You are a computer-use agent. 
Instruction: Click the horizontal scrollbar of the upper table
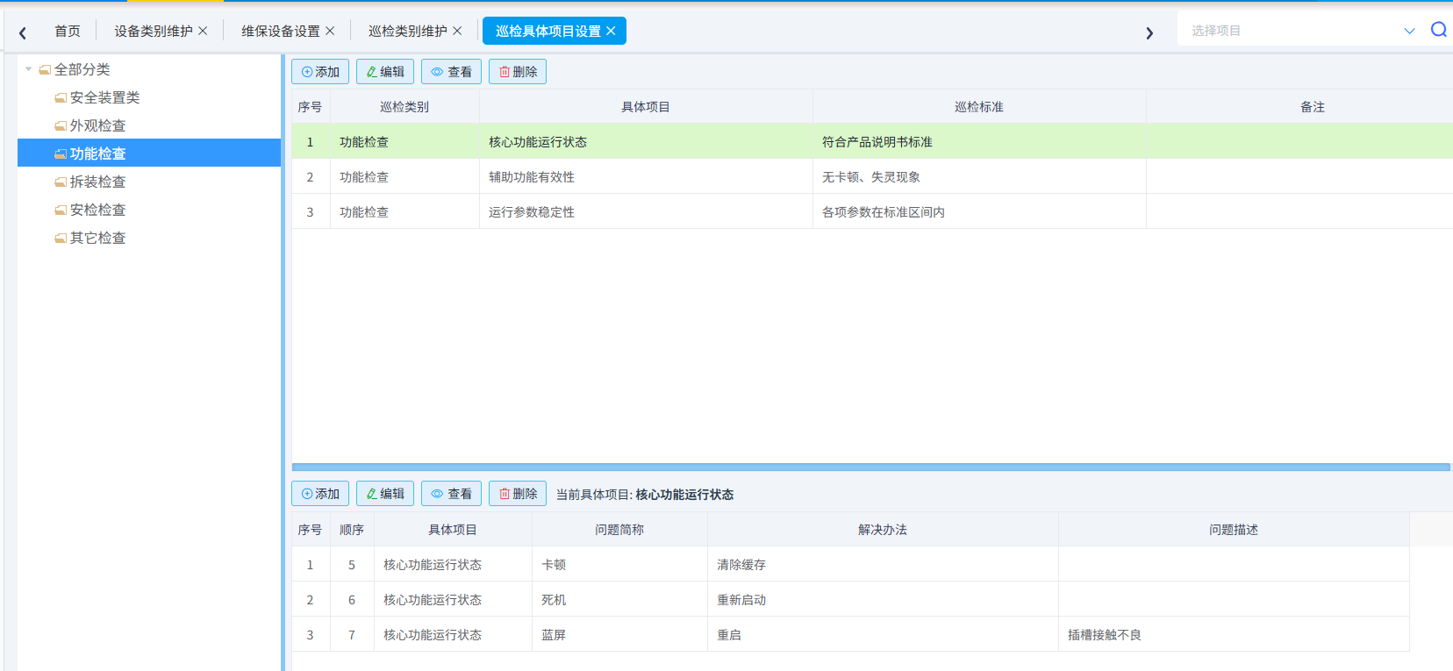870,468
